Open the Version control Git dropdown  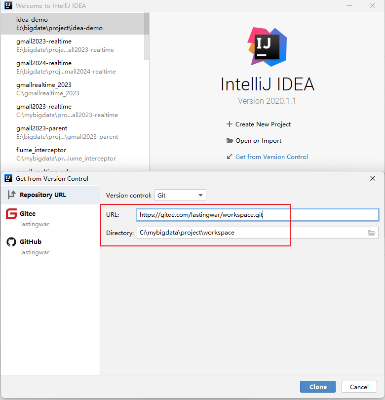[x=180, y=195]
